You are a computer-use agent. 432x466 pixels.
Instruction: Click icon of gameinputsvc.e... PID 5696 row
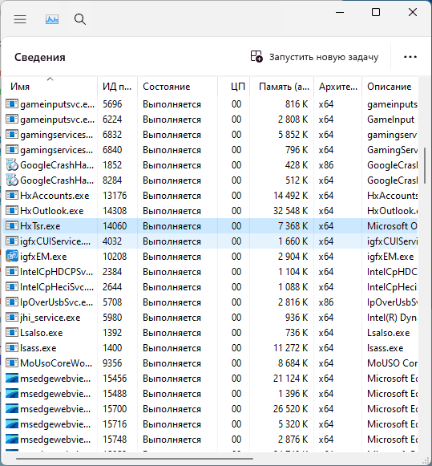point(12,103)
